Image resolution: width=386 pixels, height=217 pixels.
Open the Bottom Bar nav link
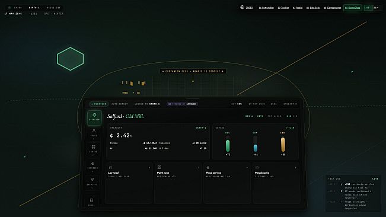[266, 8]
